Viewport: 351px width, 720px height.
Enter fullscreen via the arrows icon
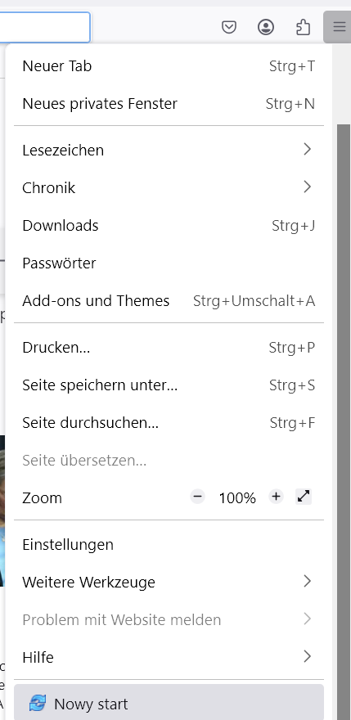(304, 497)
